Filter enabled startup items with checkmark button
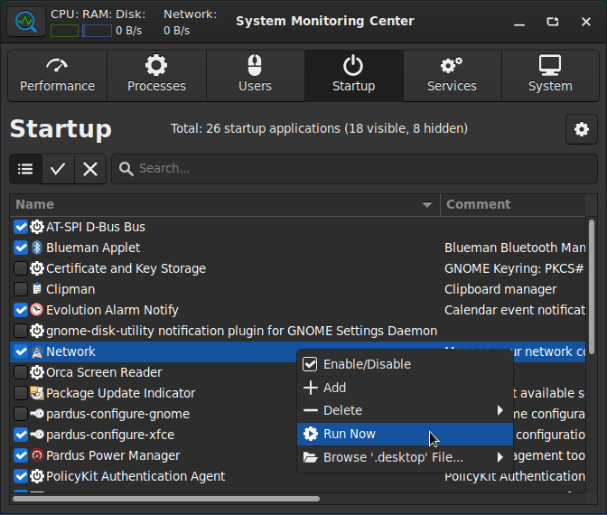 [x=58, y=169]
